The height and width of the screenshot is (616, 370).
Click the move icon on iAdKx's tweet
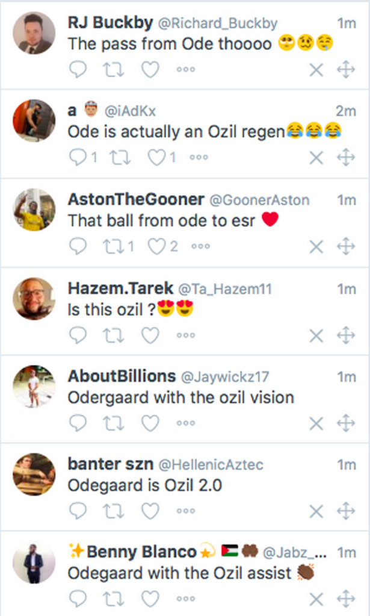tap(345, 158)
